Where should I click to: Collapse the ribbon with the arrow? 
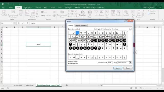(162, 19)
